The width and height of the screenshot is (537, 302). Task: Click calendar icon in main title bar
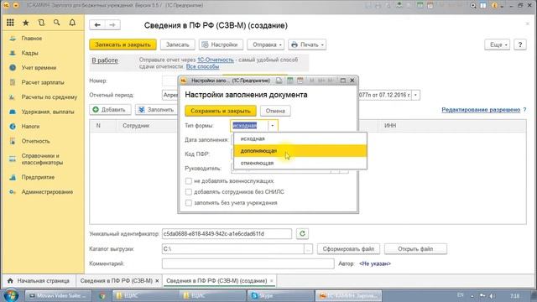(430, 6)
